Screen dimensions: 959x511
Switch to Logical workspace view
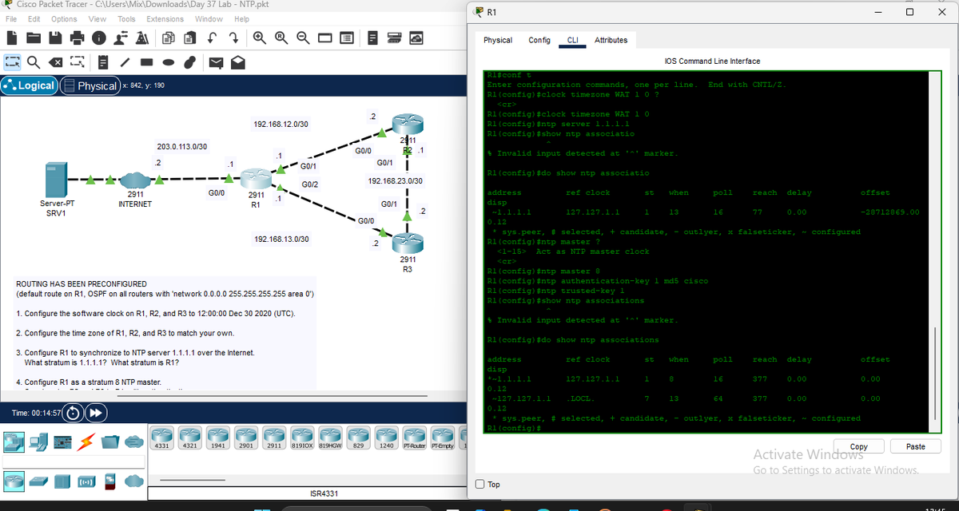[x=30, y=85]
